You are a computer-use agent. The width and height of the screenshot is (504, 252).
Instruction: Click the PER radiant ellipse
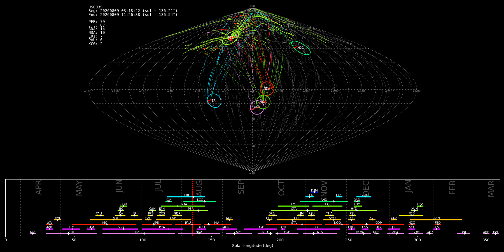click(x=231, y=38)
